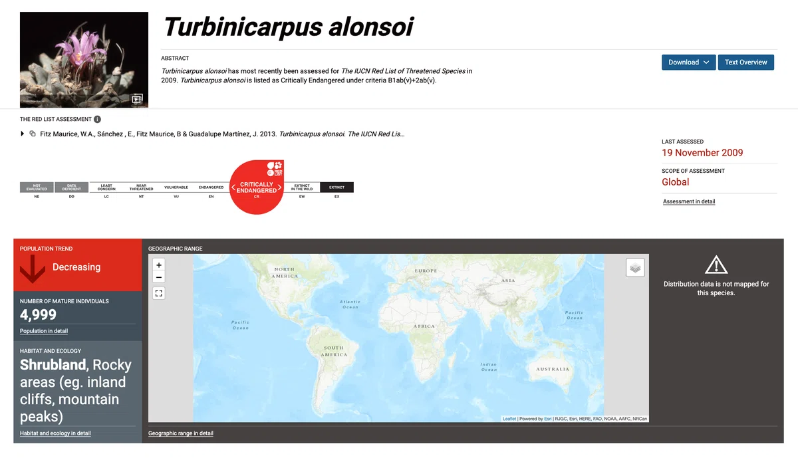Click the Esri attribution link
Screen dimensions: 798x458
548,419
